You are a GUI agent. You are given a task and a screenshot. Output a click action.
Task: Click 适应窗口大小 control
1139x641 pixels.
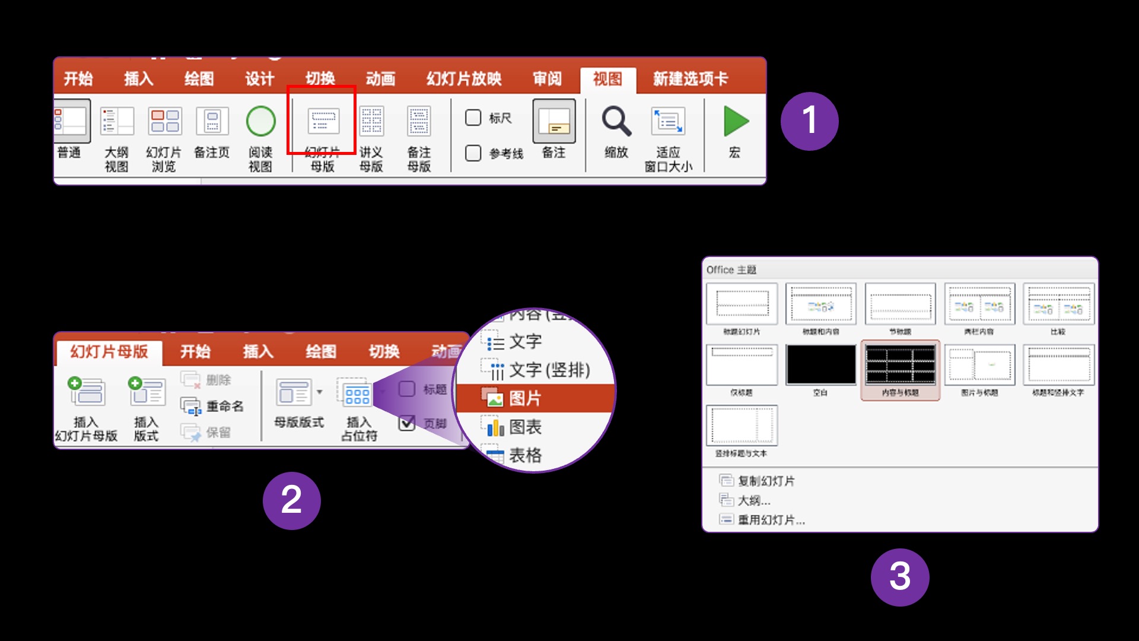667,137
